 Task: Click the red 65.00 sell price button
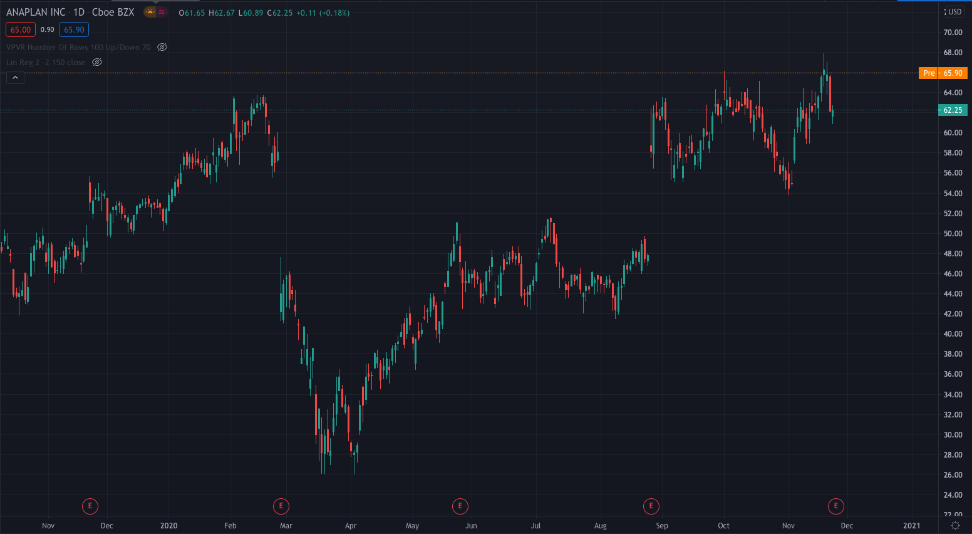(x=21, y=29)
